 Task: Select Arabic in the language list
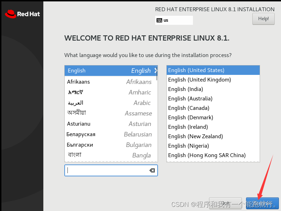(111, 103)
